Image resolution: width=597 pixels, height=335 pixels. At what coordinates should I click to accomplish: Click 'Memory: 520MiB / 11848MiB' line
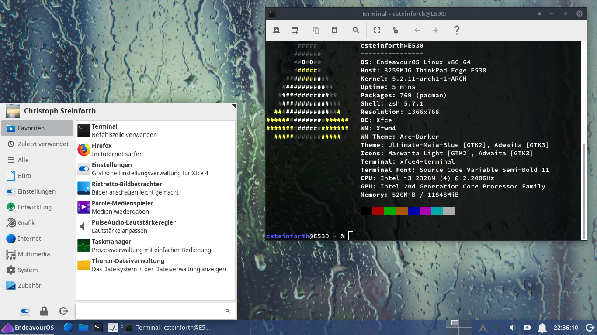pos(410,195)
